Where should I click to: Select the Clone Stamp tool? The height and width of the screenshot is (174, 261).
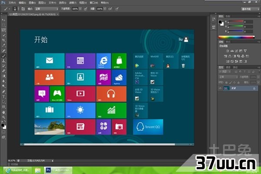pos(3,61)
